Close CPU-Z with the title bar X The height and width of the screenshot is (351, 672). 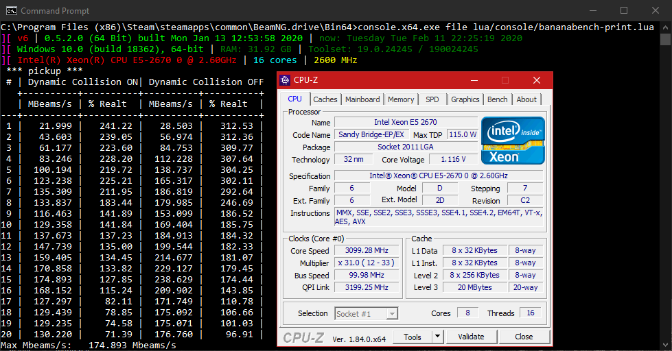click(537, 80)
